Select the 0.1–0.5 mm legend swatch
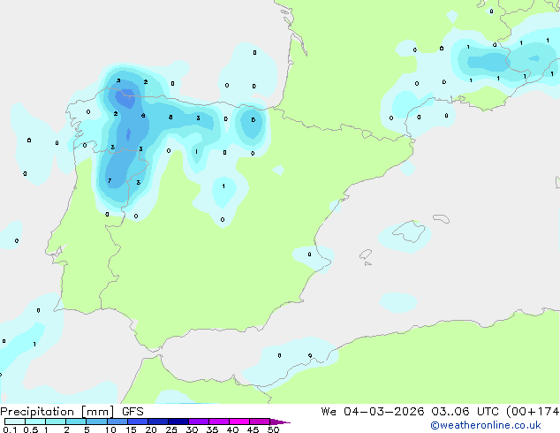The height and width of the screenshot is (433, 560). pyautogui.click(x=15, y=422)
